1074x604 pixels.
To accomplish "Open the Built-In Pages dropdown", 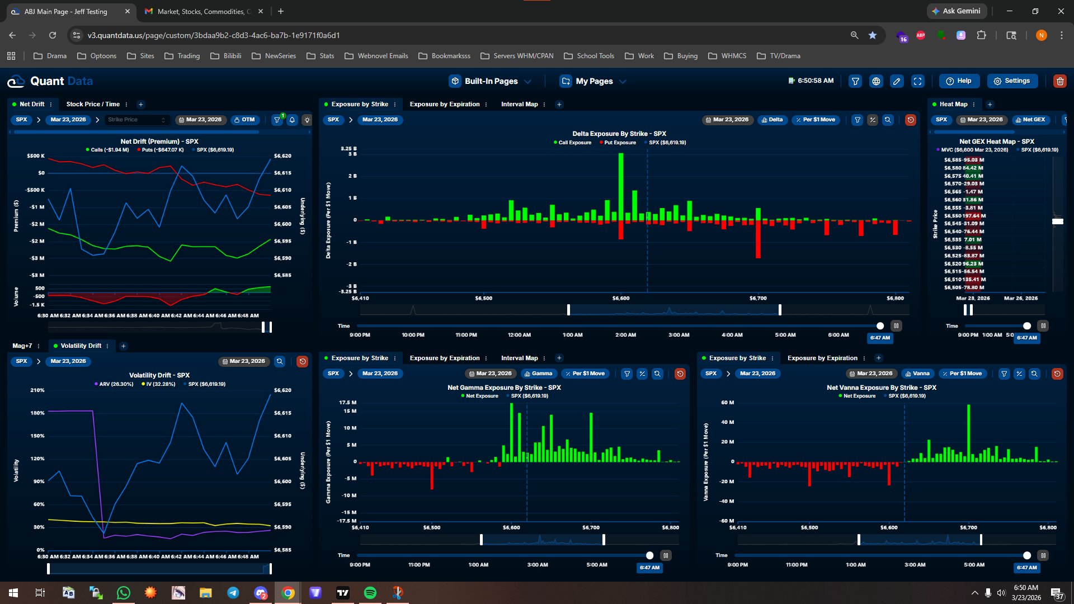I will [x=491, y=81].
